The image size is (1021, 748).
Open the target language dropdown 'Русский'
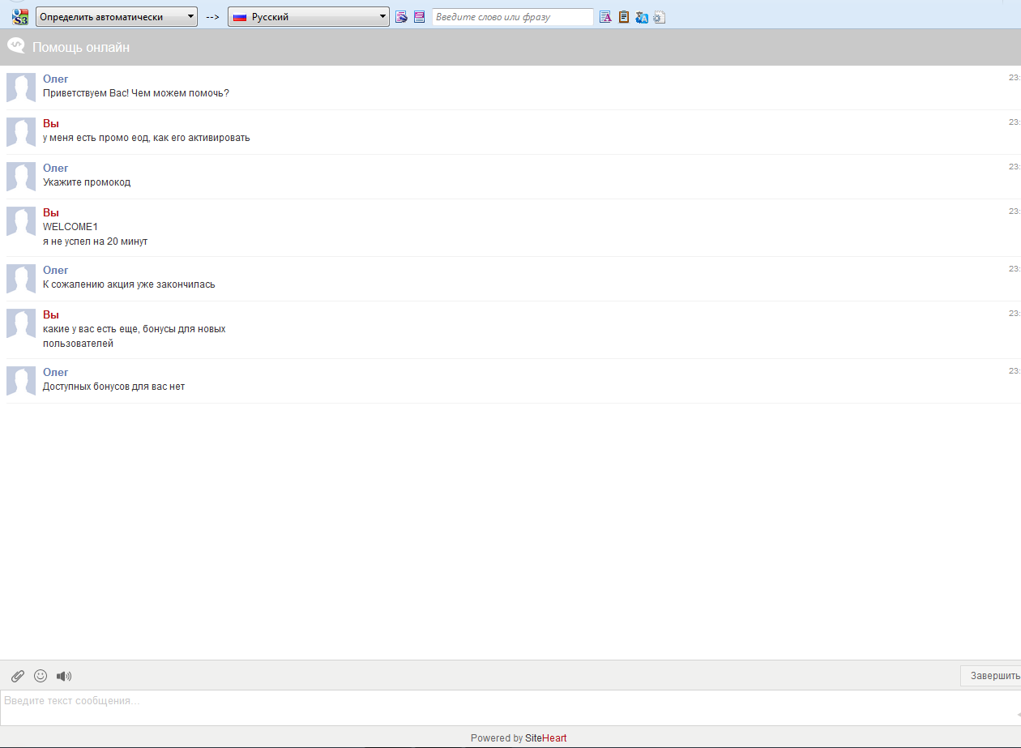308,17
